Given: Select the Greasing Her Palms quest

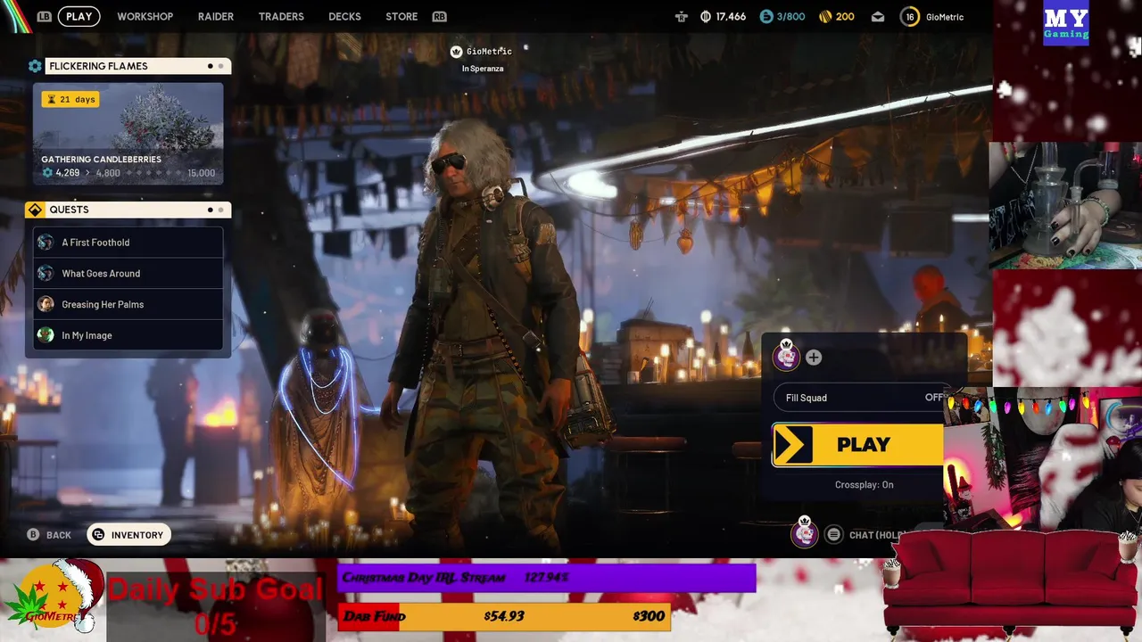Looking at the screenshot, I should [128, 305].
